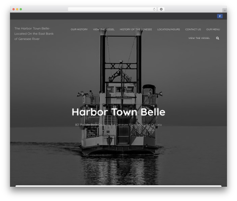This screenshot has width=237, height=201.
Task: Click the Harbor Town Belle hero heading
Action: click(x=118, y=112)
